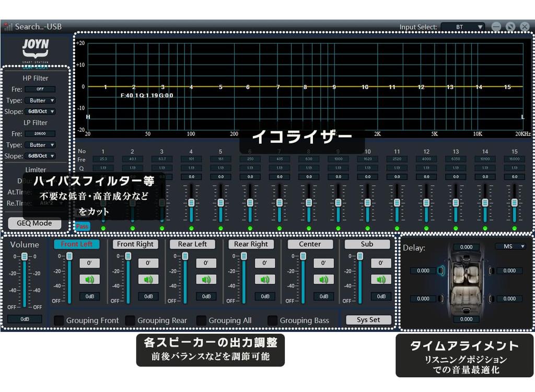Mute the Center channel speaker icon
This screenshot has height=392, width=535.
click(323, 280)
